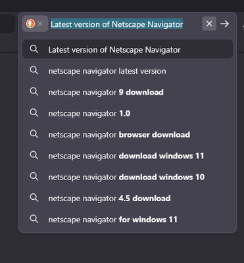The height and width of the screenshot is (263, 244).
Task: Click the DuckDuckGo search engine icon
Action: tap(30, 24)
